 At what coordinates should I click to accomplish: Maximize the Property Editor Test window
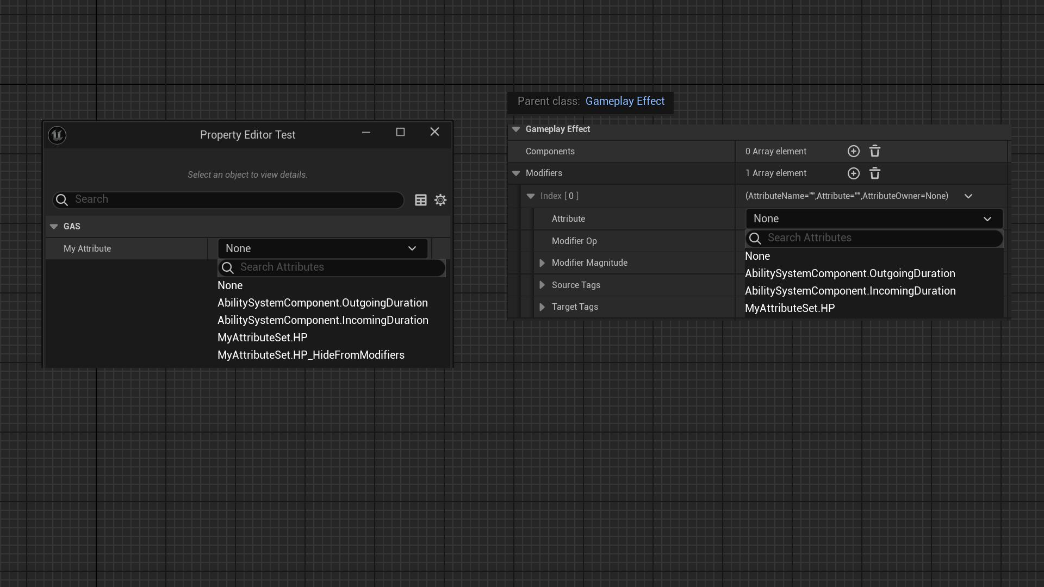pos(400,132)
